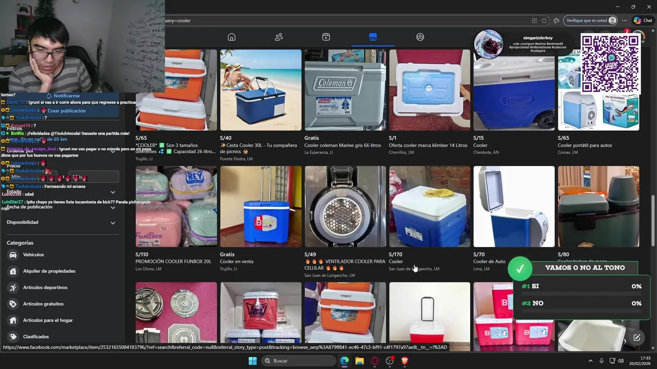The width and height of the screenshot is (657, 369).
Task: Open the volume control in system tray
Action: pos(621,361)
